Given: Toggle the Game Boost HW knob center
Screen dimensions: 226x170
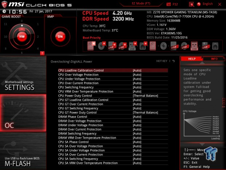Looking at the screenshot, I should [22, 37].
